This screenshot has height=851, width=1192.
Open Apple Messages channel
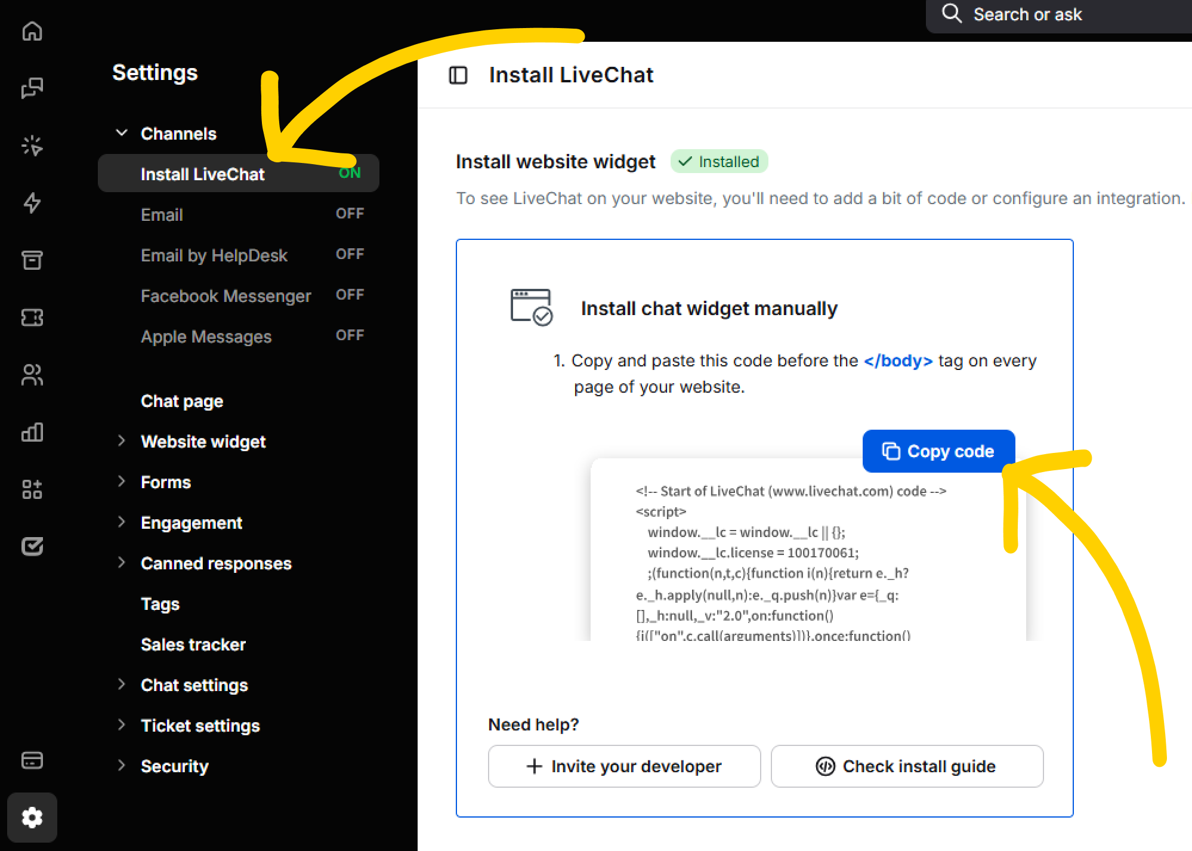206,337
